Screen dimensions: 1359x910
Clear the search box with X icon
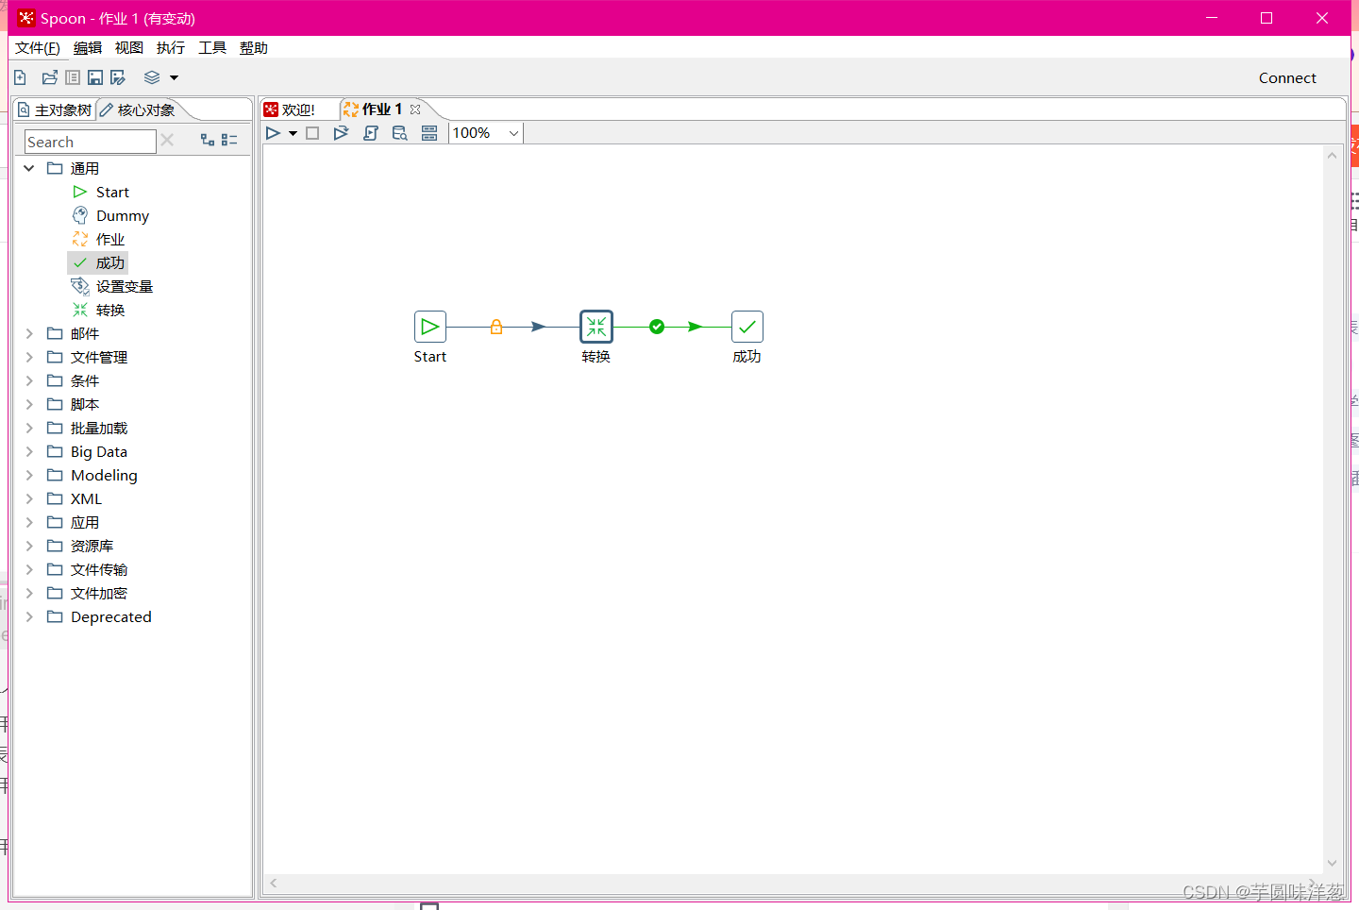pyautogui.click(x=167, y=140)
